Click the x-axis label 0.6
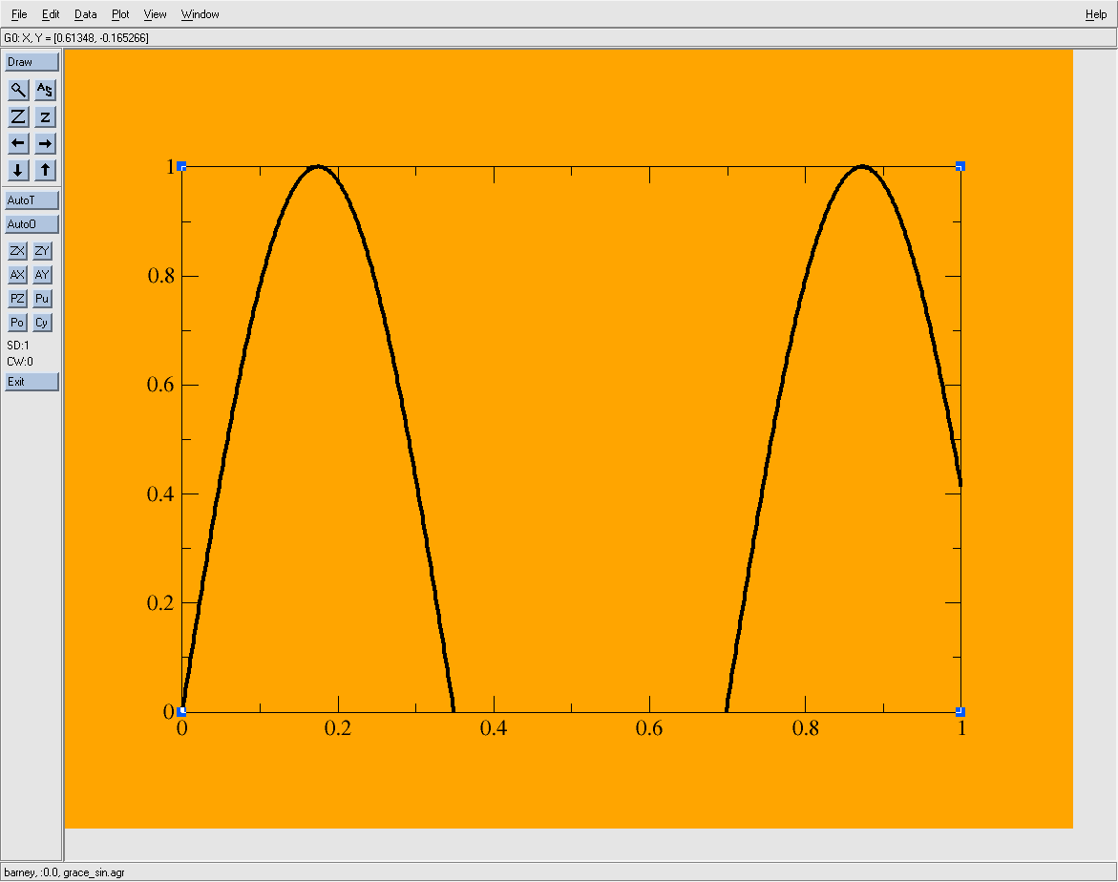 649,728
